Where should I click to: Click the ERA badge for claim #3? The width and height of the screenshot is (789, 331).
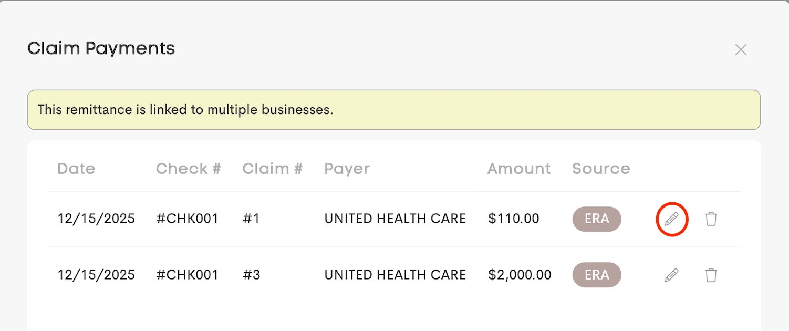597,275
